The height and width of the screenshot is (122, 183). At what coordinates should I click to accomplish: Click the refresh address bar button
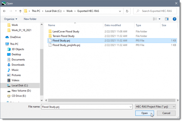(x=127, y=11)
